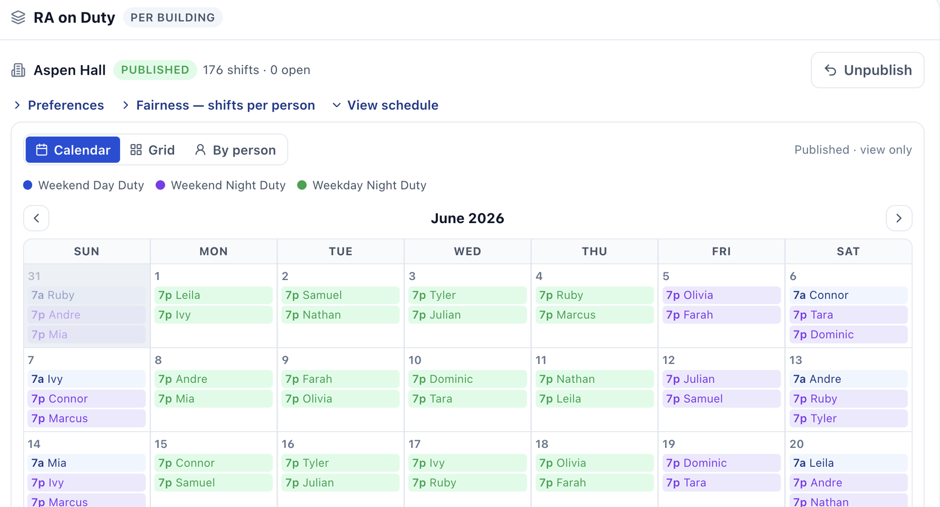Open 7p Olivia shift on June 5
Screen dimensions: 940x507
[722, 295]
